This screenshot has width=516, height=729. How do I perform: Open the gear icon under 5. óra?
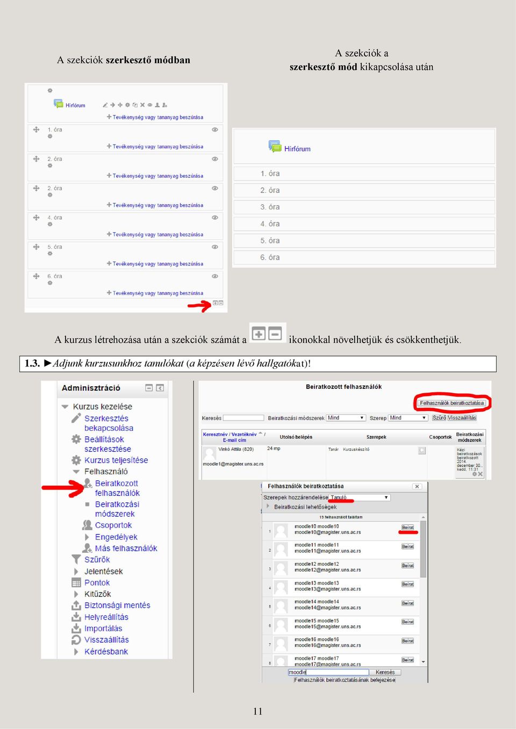pos(50,254)
